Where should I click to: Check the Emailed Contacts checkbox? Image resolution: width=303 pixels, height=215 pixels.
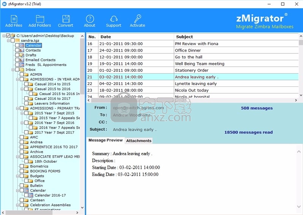[x=17, y=60]
